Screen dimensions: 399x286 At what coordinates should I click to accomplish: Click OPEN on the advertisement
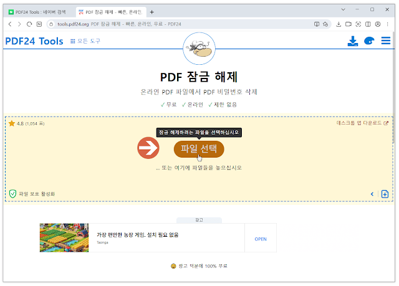click(261, 239)
